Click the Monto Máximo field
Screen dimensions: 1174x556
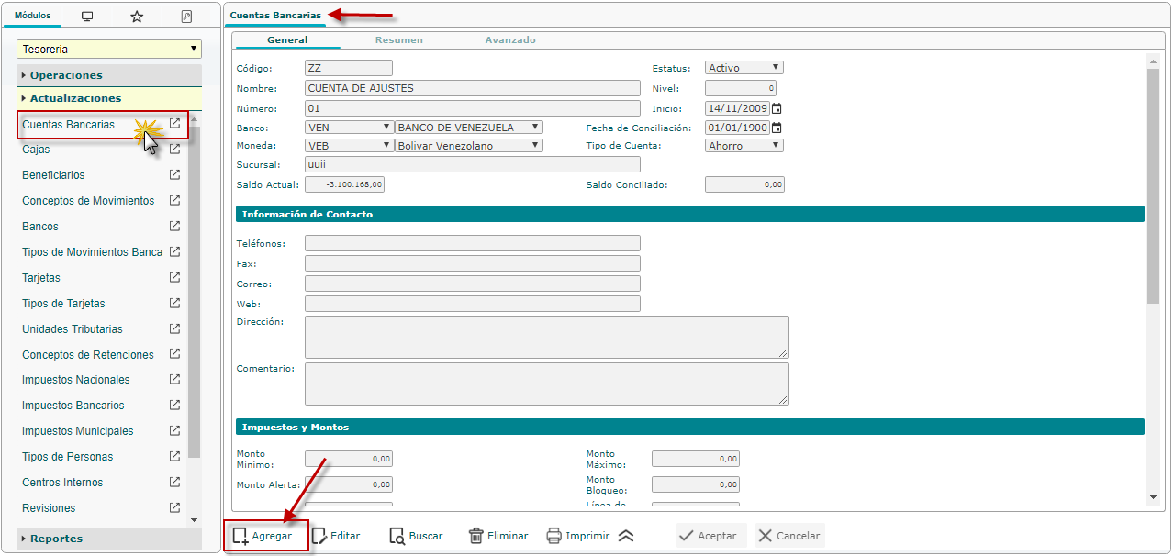click(696, 459)
